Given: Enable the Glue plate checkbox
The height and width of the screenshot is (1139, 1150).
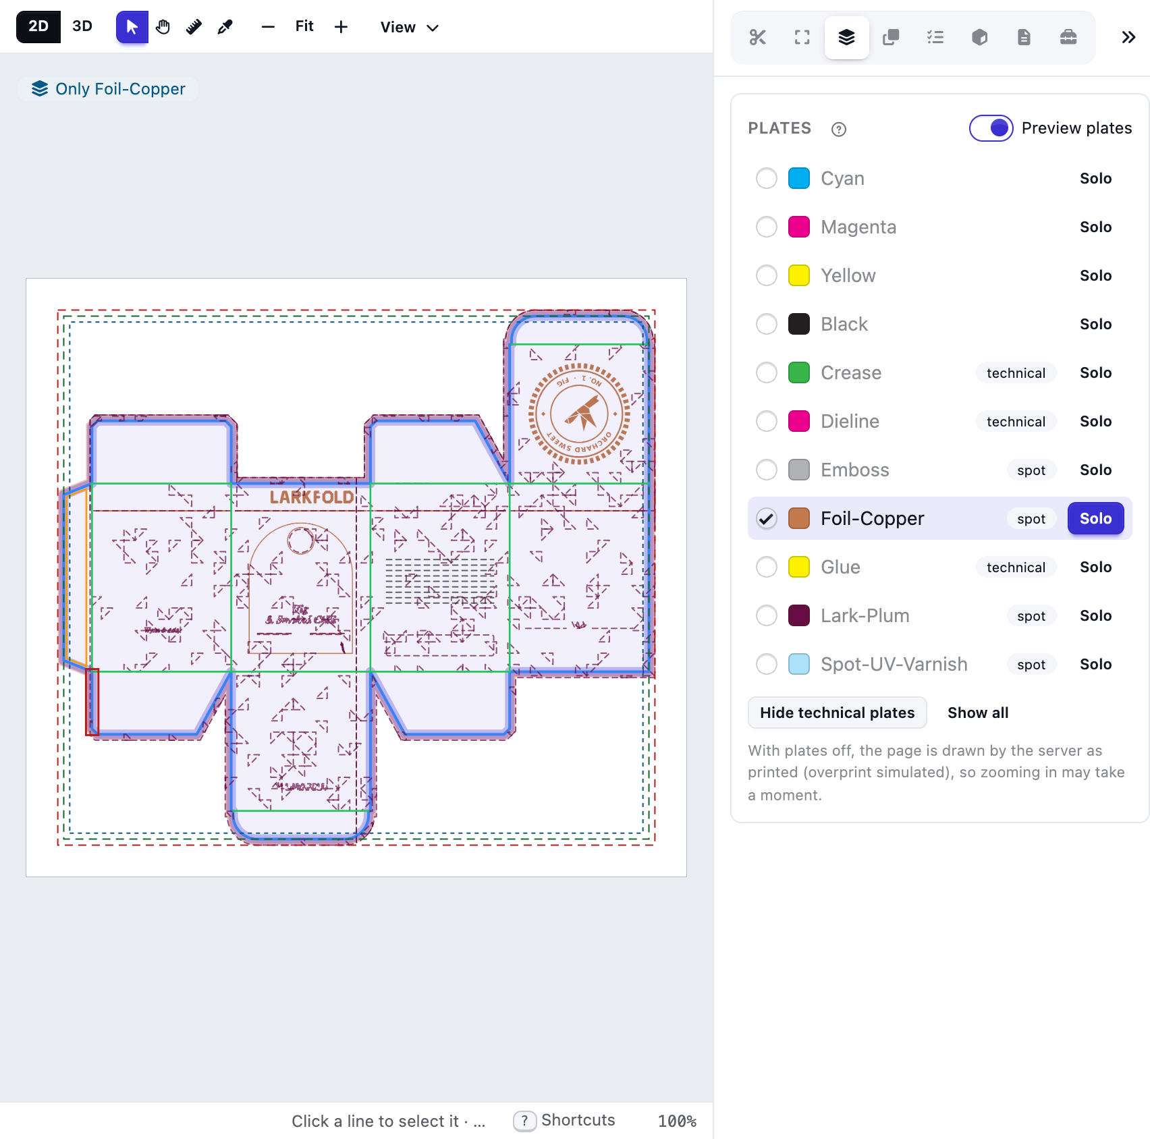Looking at the screenshot, I should click(x=767, y=567).
